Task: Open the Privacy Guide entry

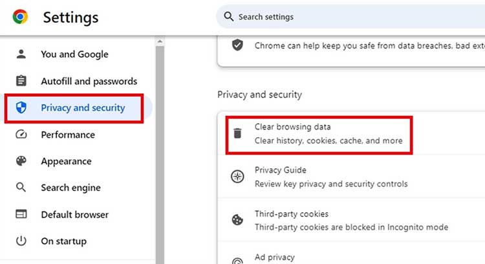Action: click(x=351, y=177)
